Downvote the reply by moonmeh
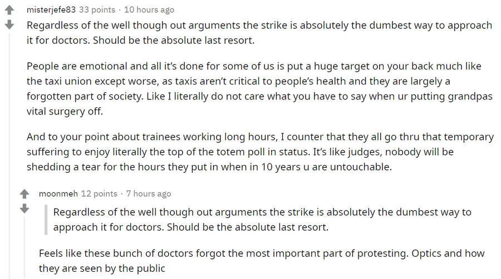The image size is (501, 279). pos(24,209)
